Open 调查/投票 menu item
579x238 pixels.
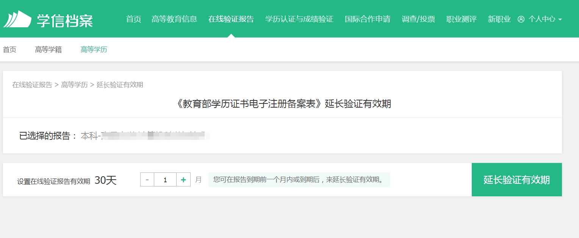point(418,19)
